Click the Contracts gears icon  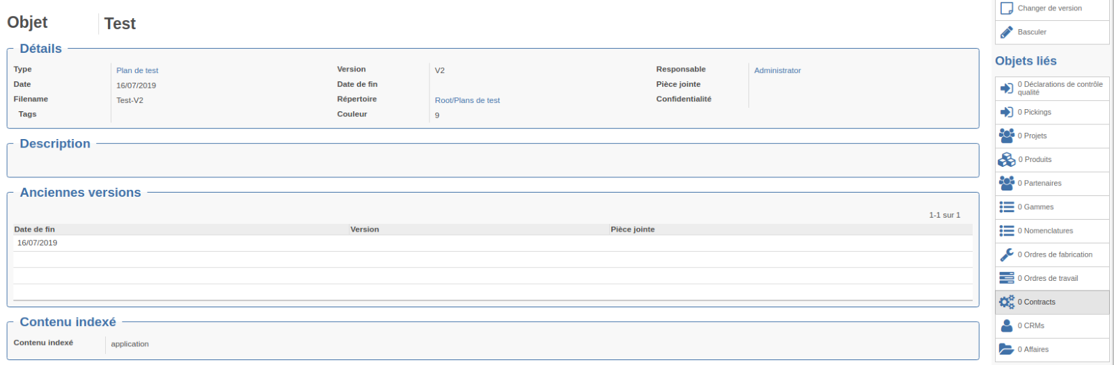(1007, 302)
